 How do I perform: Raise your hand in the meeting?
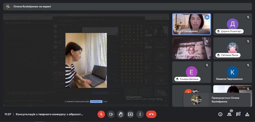tap(120, 114)
